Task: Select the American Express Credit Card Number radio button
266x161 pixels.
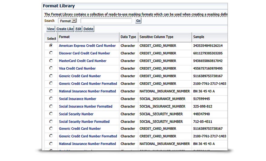Action: pos(51,45)
